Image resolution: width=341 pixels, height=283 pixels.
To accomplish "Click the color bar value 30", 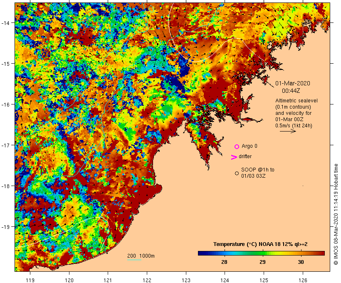I will (x=301, y=262).
